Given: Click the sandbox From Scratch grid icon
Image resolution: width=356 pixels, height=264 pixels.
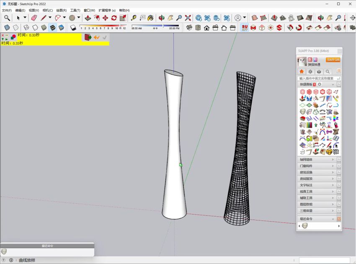Looking at the screenshot, I should pos(263,18).
